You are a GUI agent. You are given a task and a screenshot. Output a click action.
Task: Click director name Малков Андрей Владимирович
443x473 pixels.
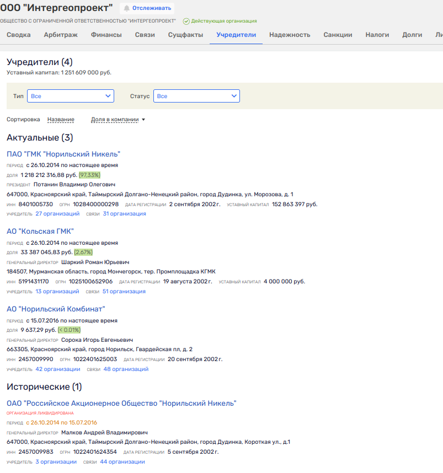(104, 433)
